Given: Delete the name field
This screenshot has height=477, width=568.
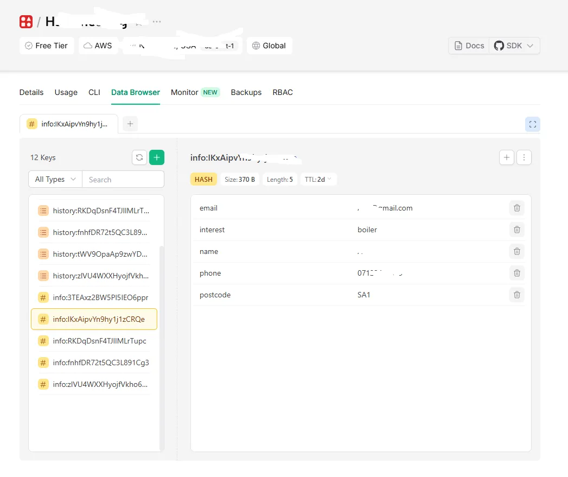Looking at the screenshot, I should click(x=517, y=252).
